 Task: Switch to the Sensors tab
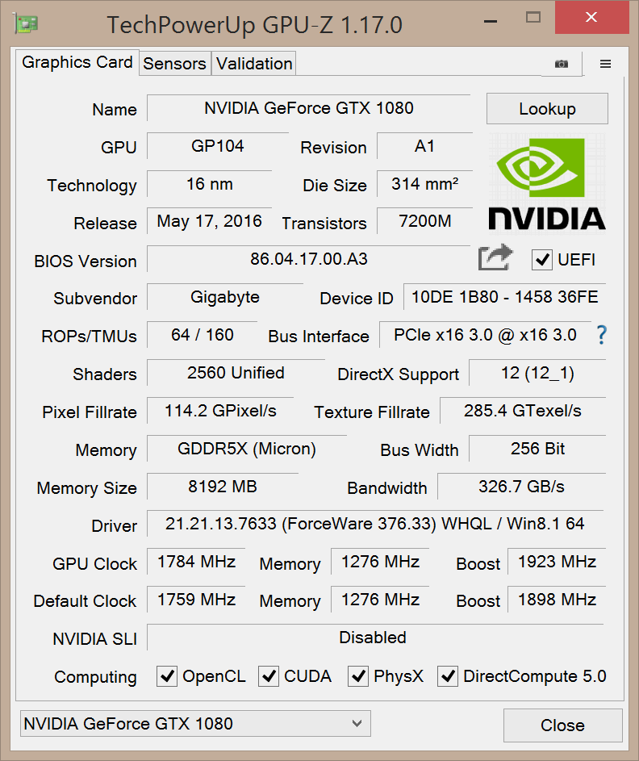(174, 63)
